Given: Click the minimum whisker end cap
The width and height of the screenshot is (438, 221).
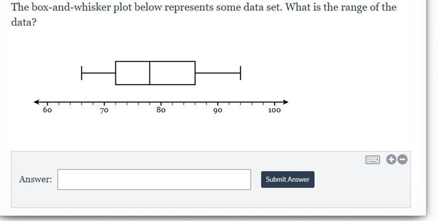Looking at the screenshot, I should click(82, 73).
